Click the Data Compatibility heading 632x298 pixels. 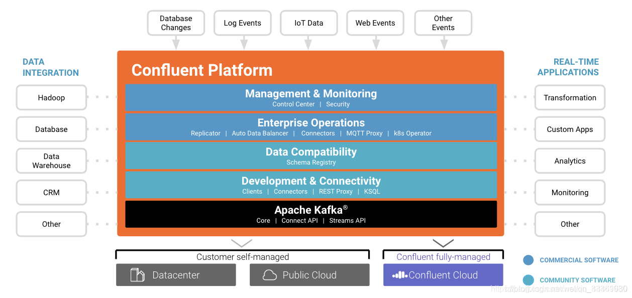311,152
